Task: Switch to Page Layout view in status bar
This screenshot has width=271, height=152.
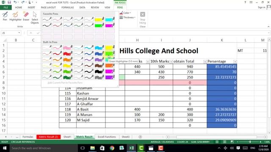Action: tap(224, 142)
